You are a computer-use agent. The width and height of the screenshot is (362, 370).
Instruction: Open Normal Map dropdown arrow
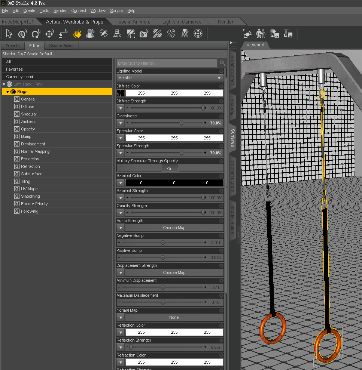(x=121, y=317)
